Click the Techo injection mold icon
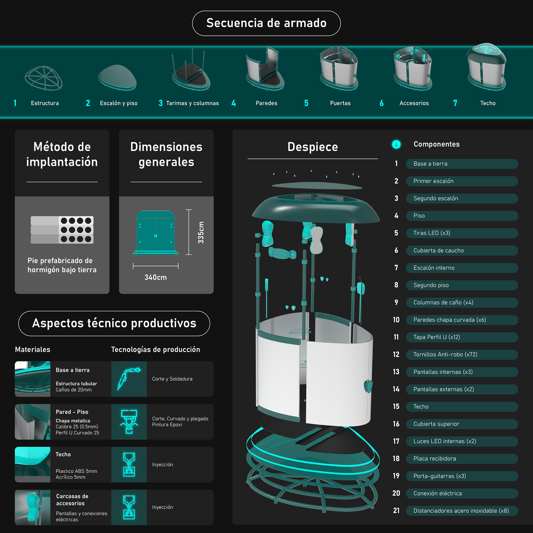 click(129, 464)
